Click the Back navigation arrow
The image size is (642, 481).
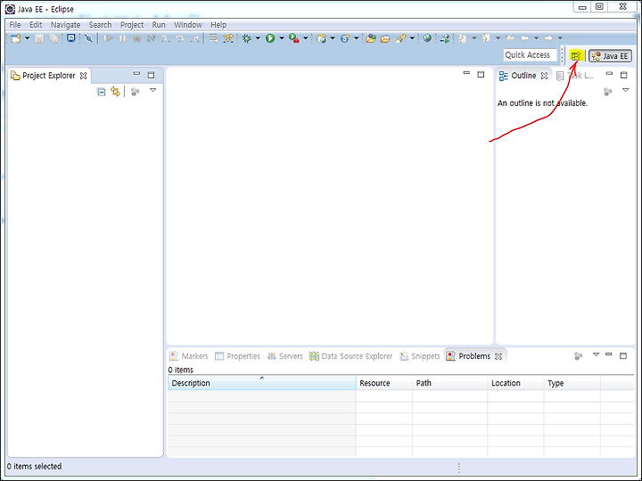click(524, 38)
